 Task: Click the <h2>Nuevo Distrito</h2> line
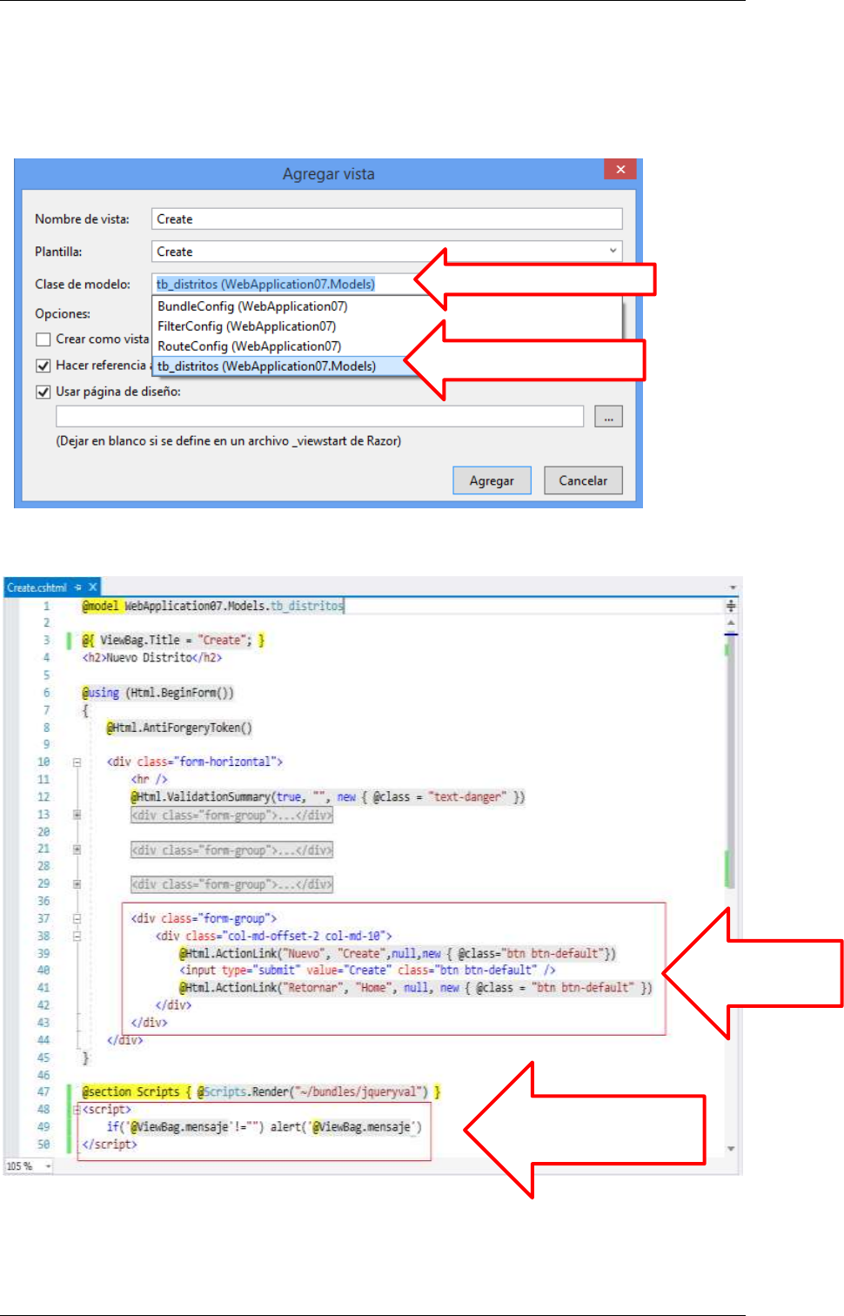tap(152, 657)
